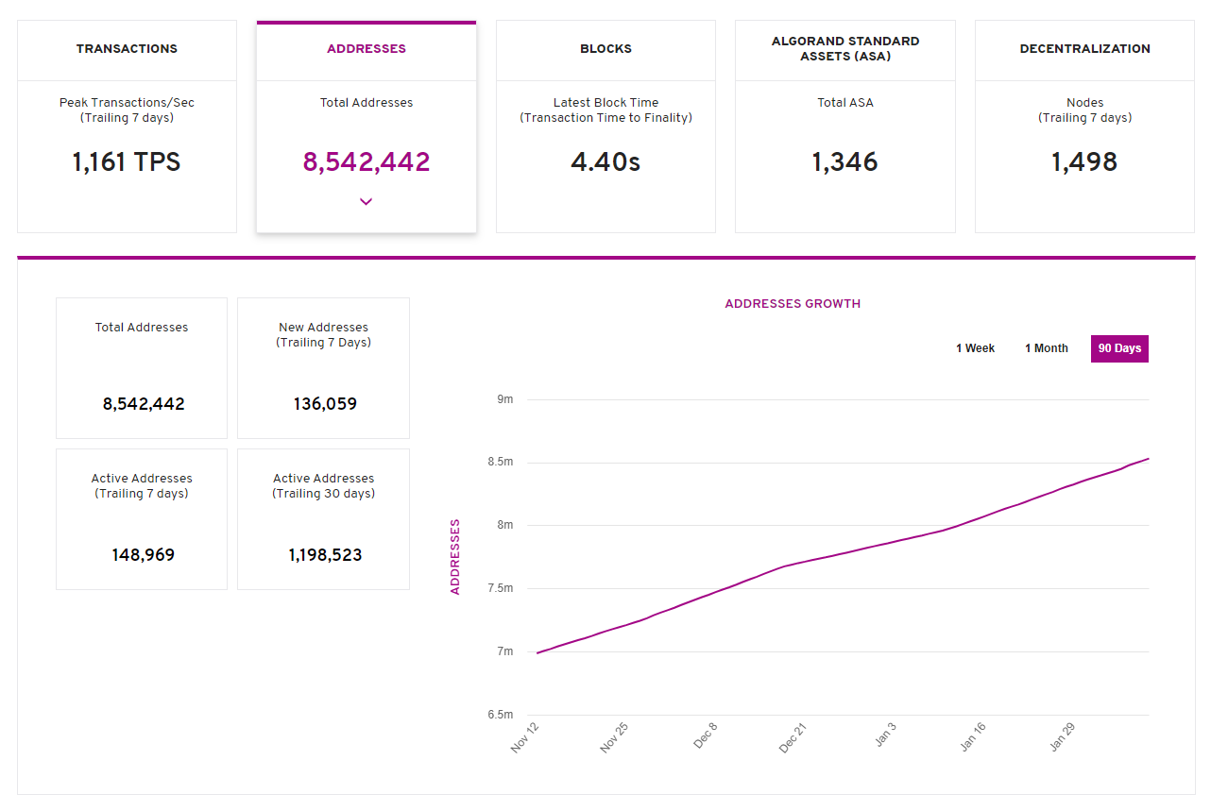View the DECENTRALIZATION panel
Screen dimensions: 1211x811
coord(1084,49)
